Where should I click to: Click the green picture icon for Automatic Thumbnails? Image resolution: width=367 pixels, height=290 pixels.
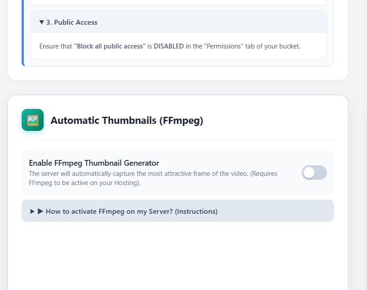pos(33,120)
